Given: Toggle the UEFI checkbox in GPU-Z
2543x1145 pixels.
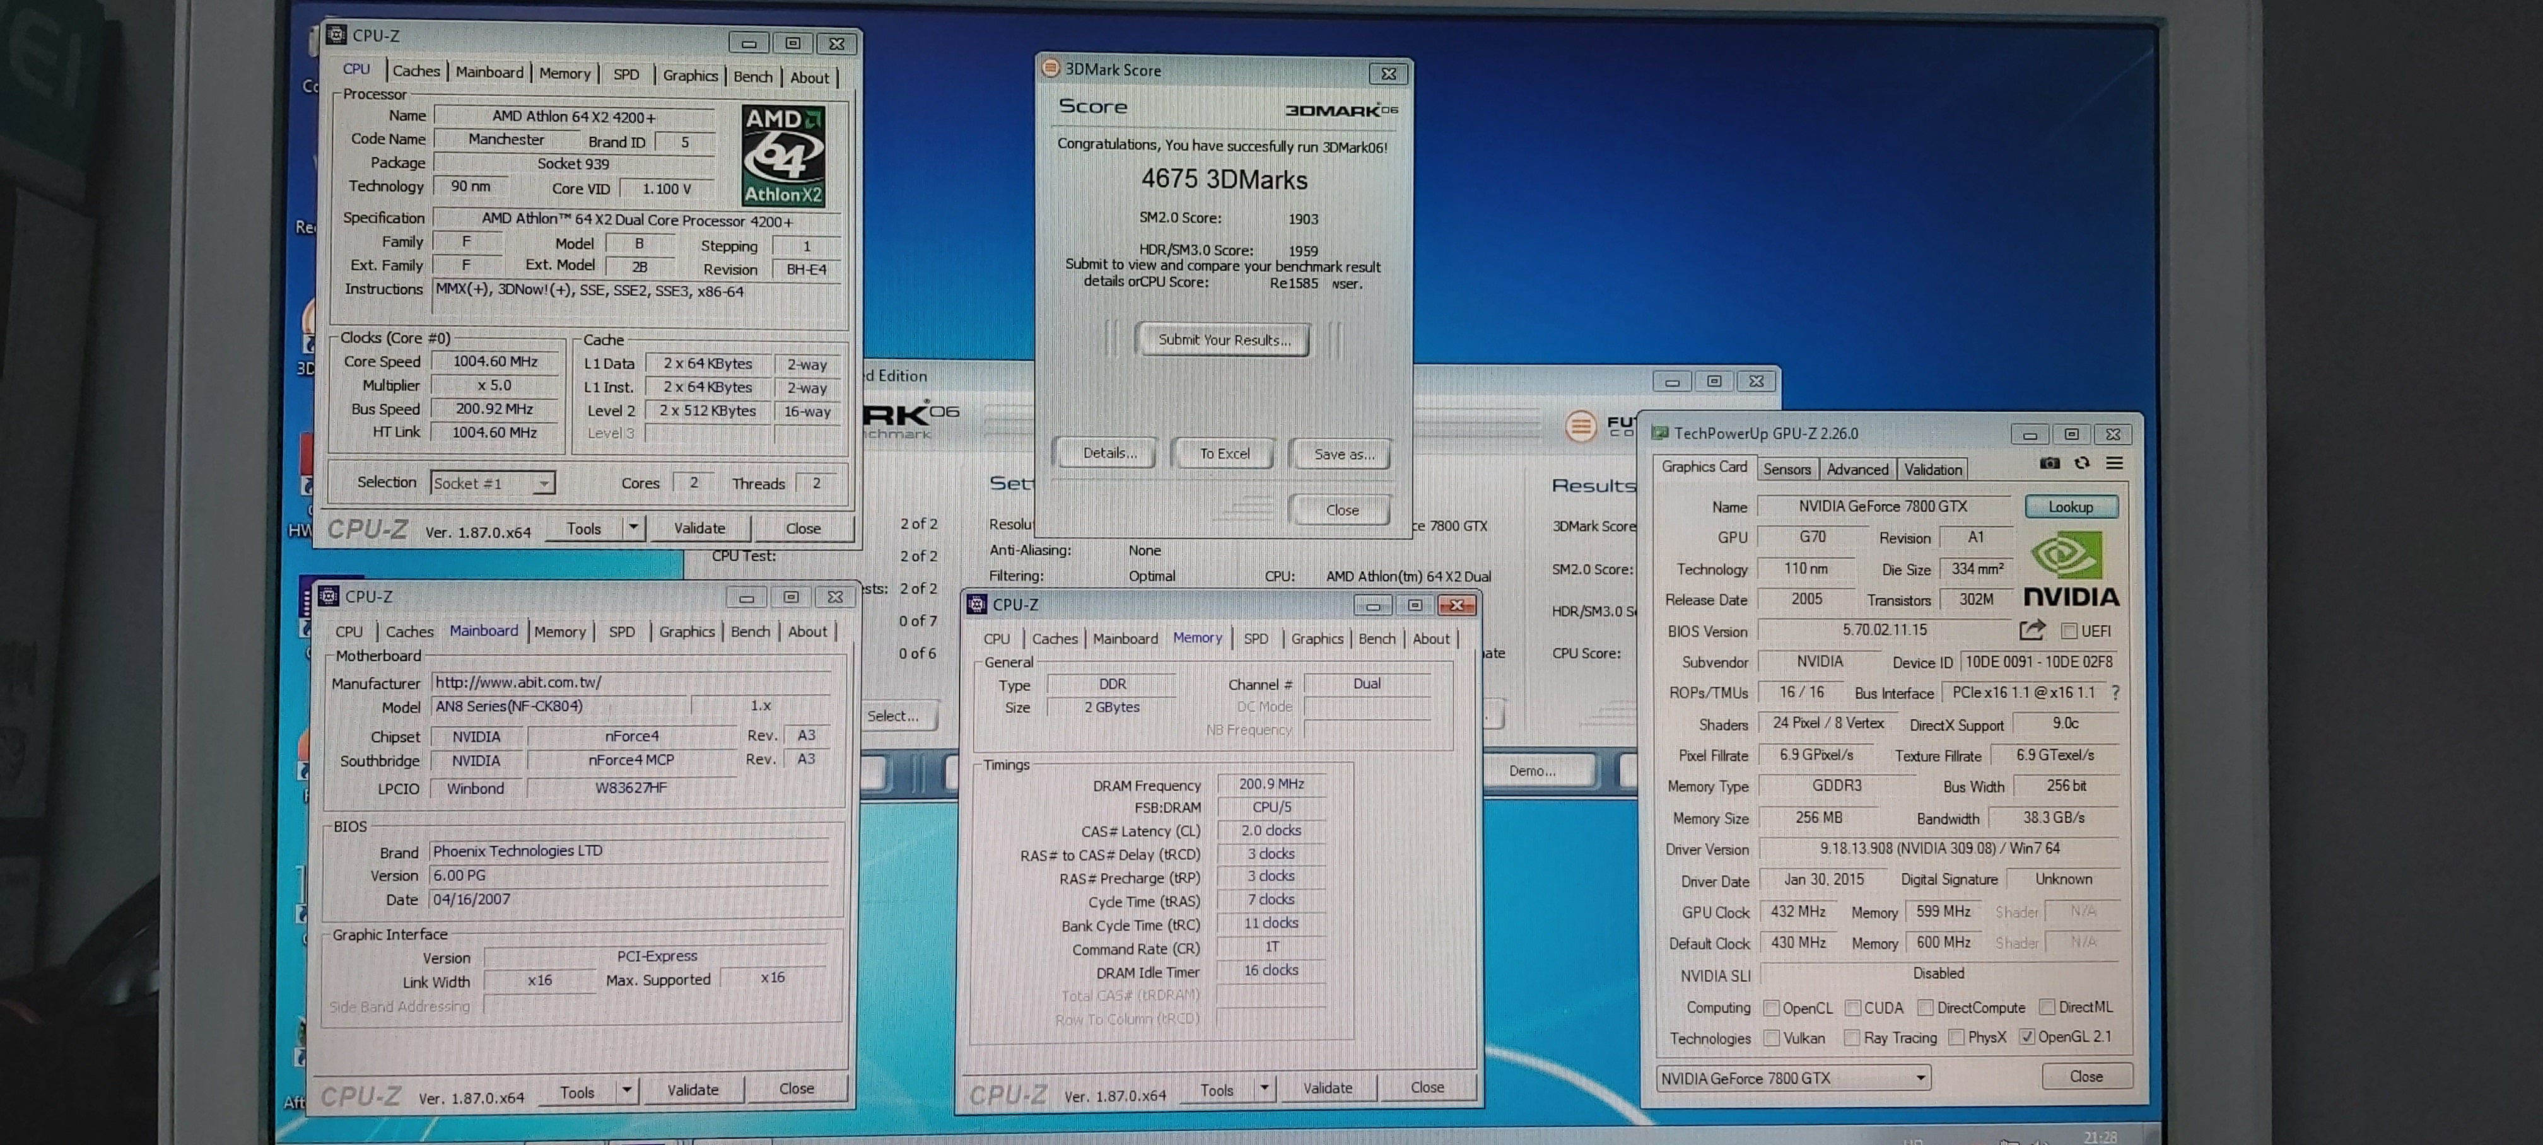Looking at the screenshot, I should click(2069, 631).
